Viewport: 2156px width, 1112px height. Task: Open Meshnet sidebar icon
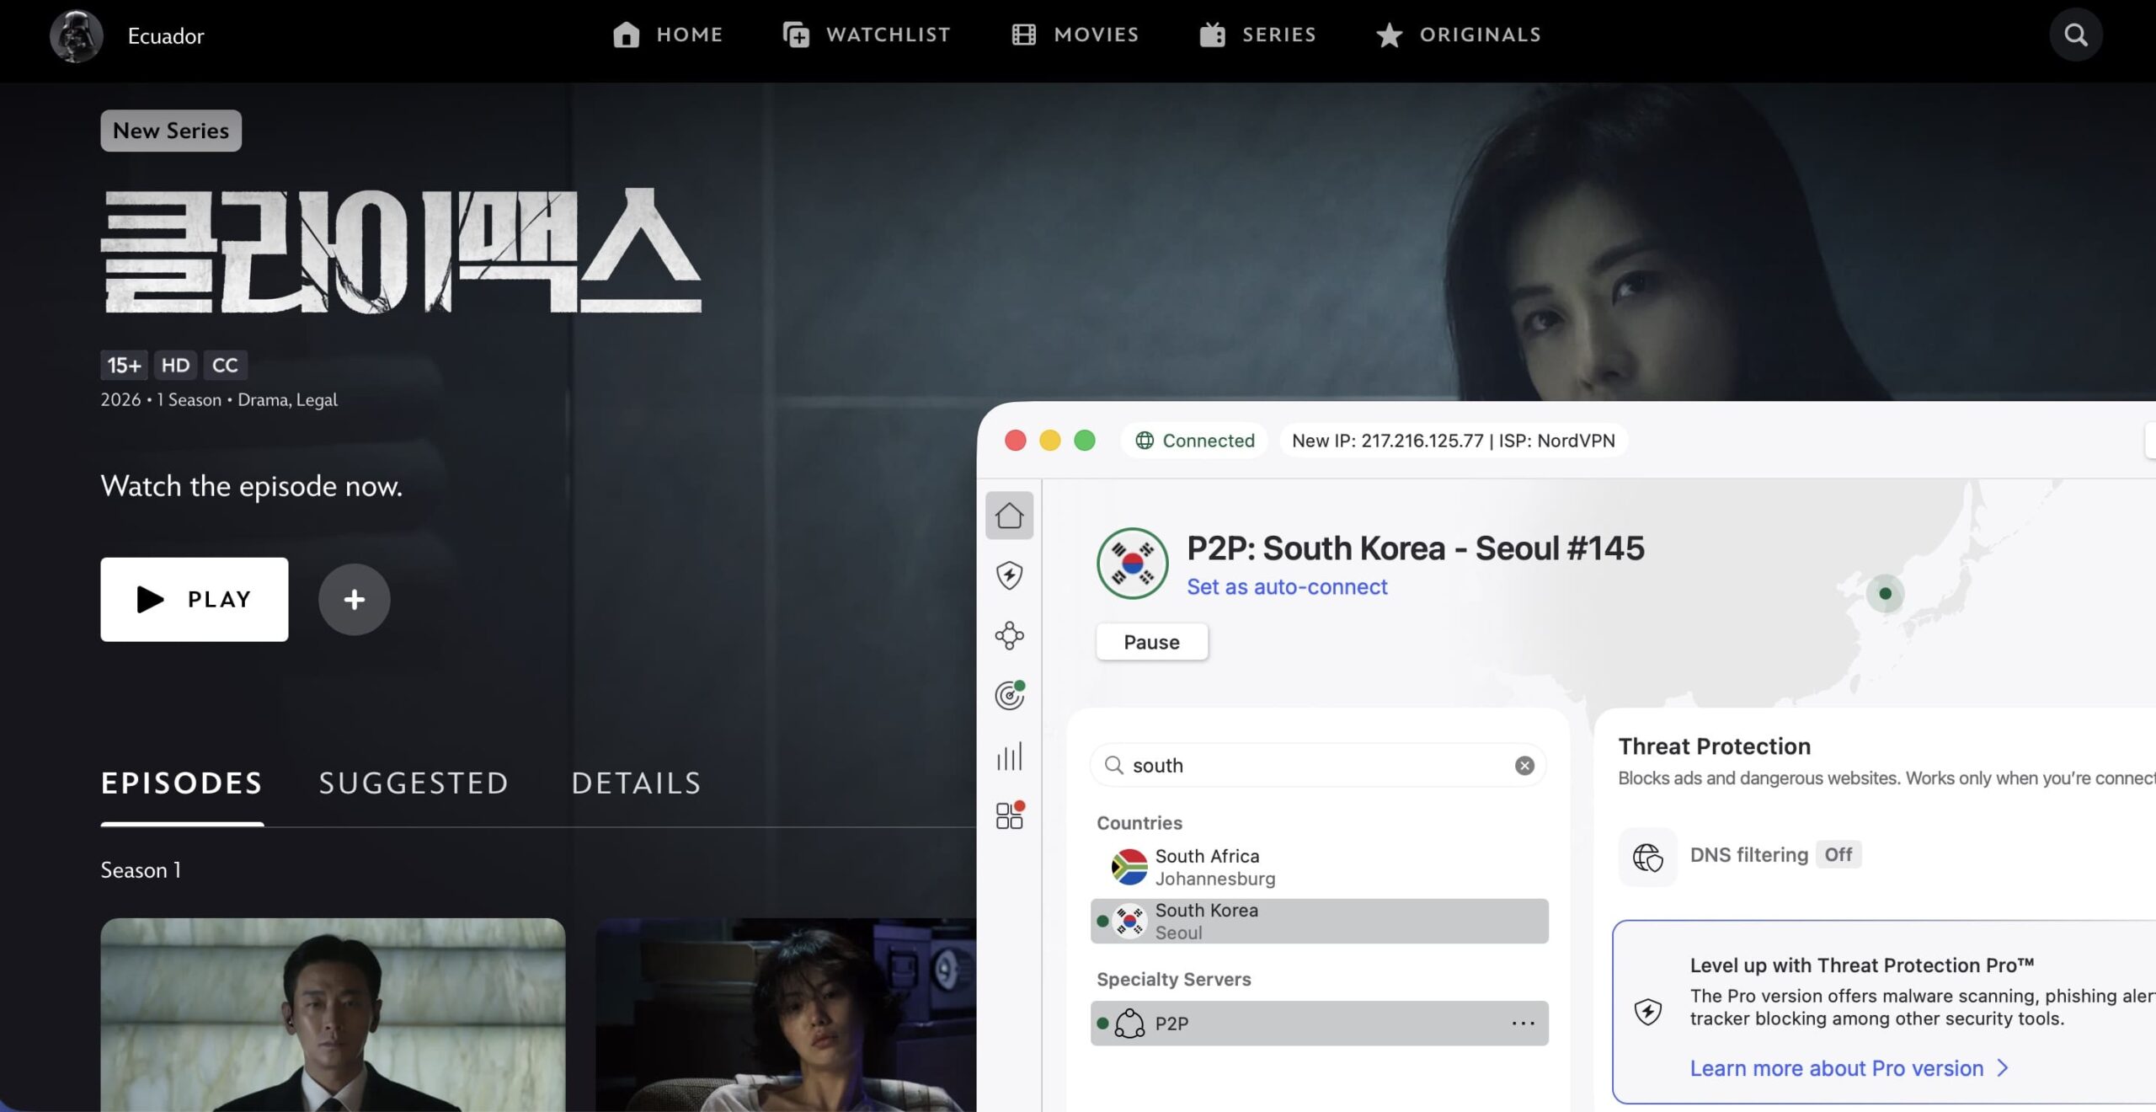pos(1009,635)
